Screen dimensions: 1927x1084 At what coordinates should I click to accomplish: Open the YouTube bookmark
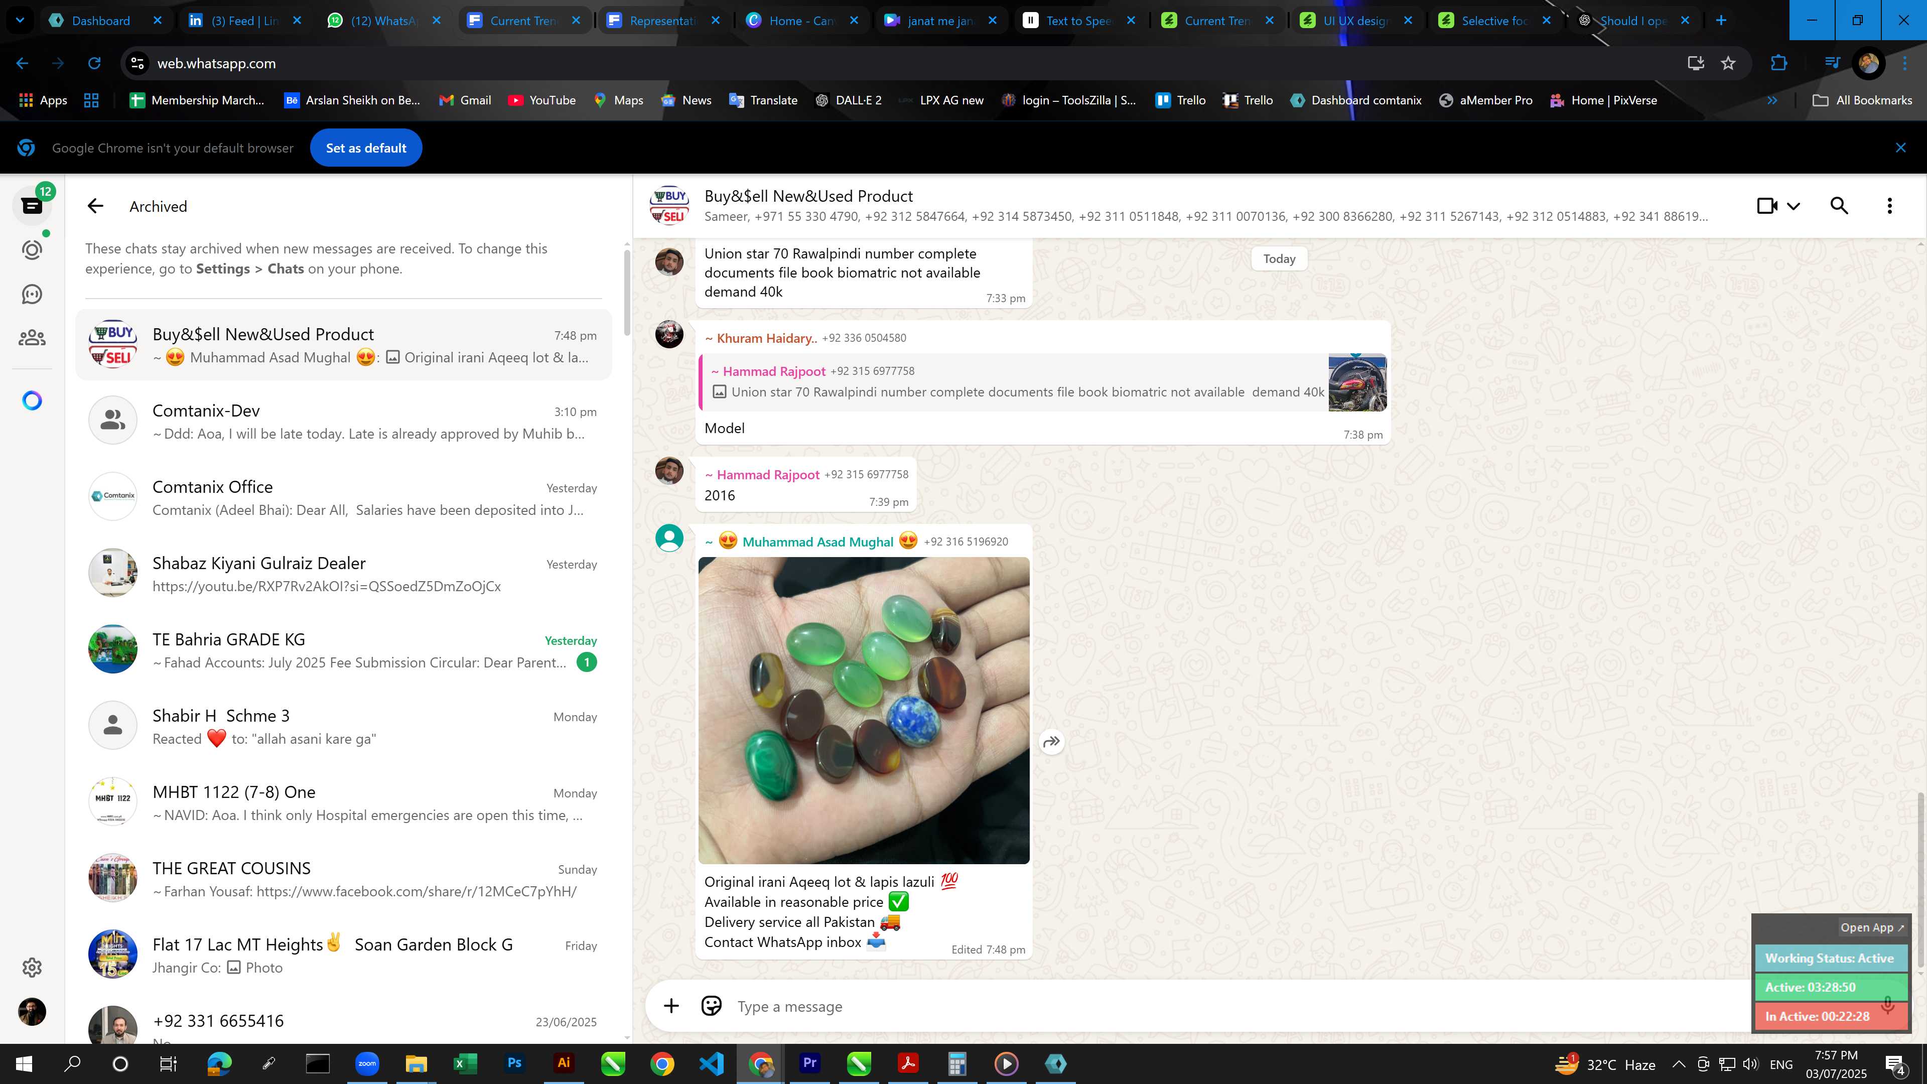541,100
